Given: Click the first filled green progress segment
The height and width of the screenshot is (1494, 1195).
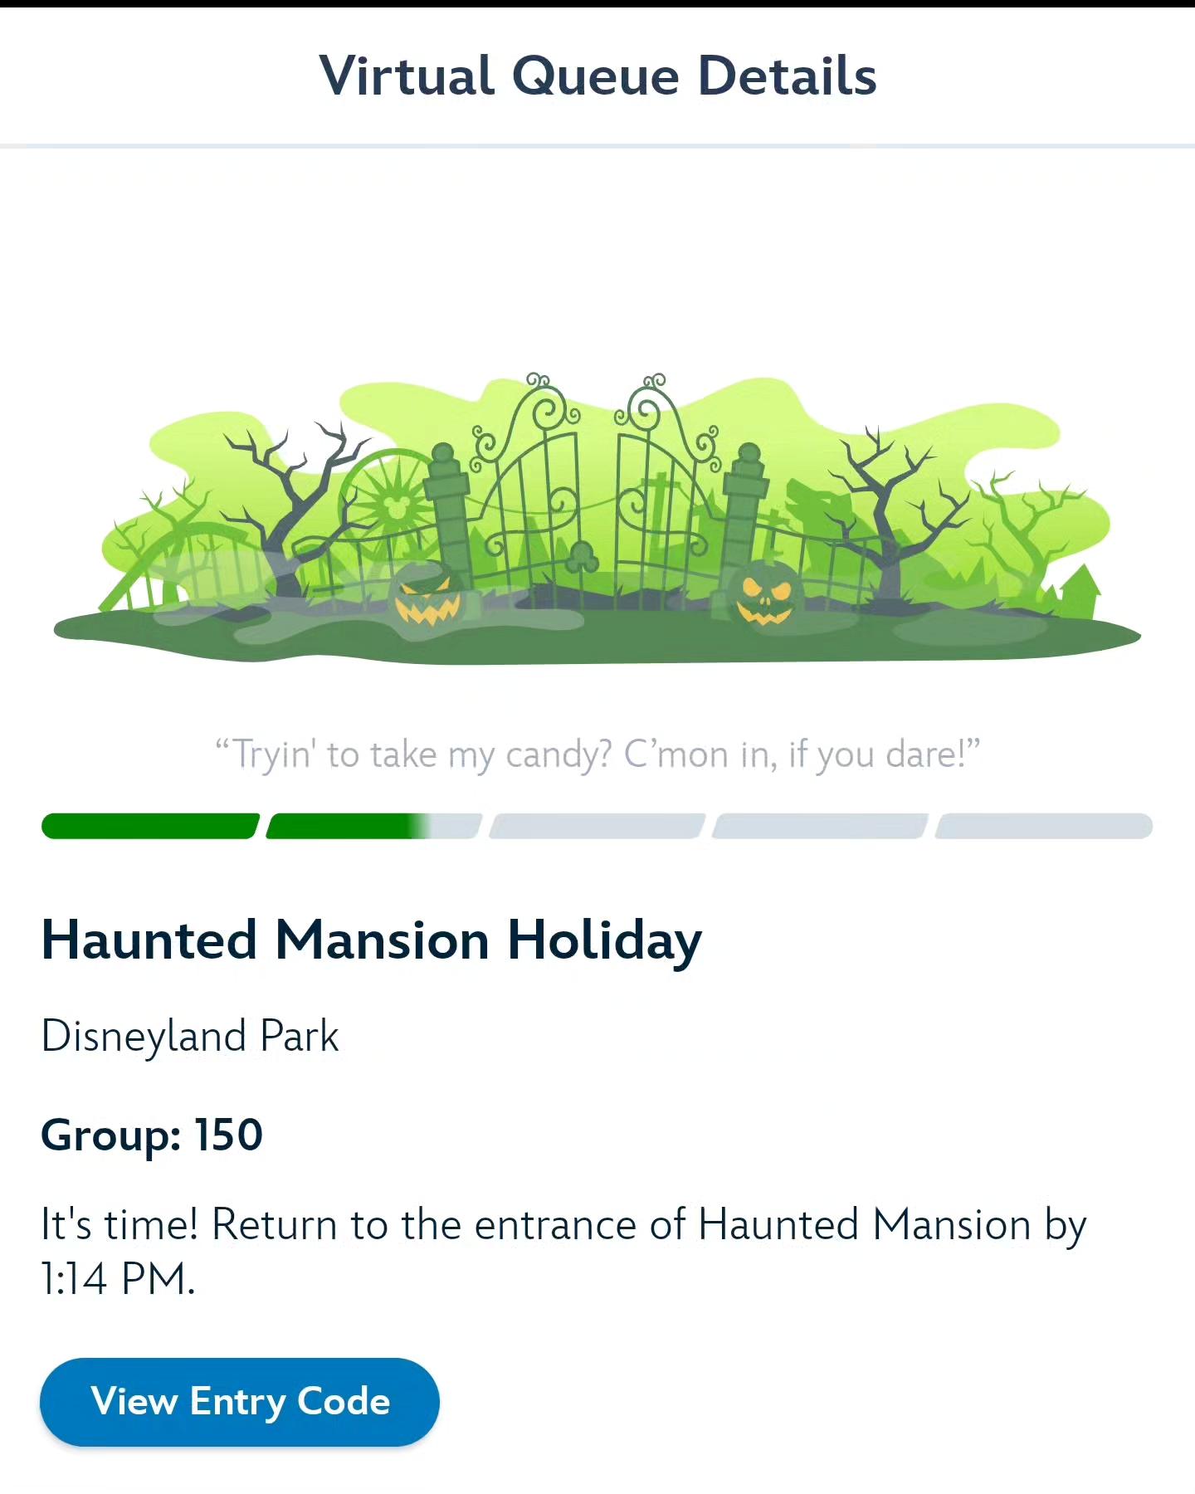Looking at the screenshot, I should tap(150, 827).
